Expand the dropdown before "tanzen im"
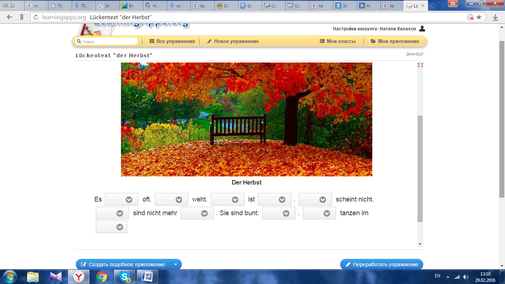The image size is (505, 284). [319, 213]
